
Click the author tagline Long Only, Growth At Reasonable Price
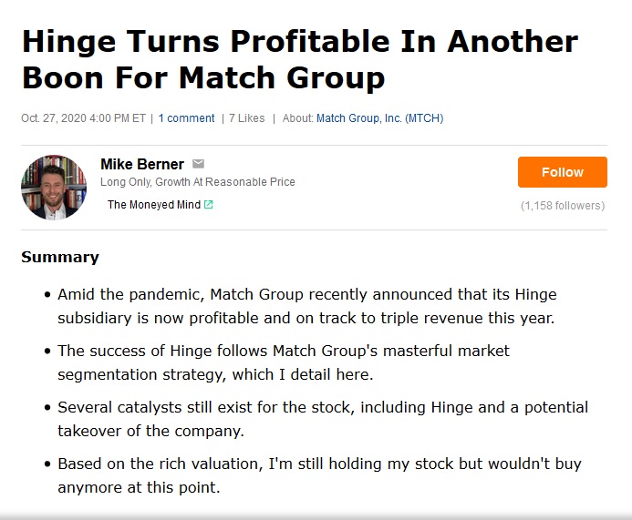click(198, 182)
